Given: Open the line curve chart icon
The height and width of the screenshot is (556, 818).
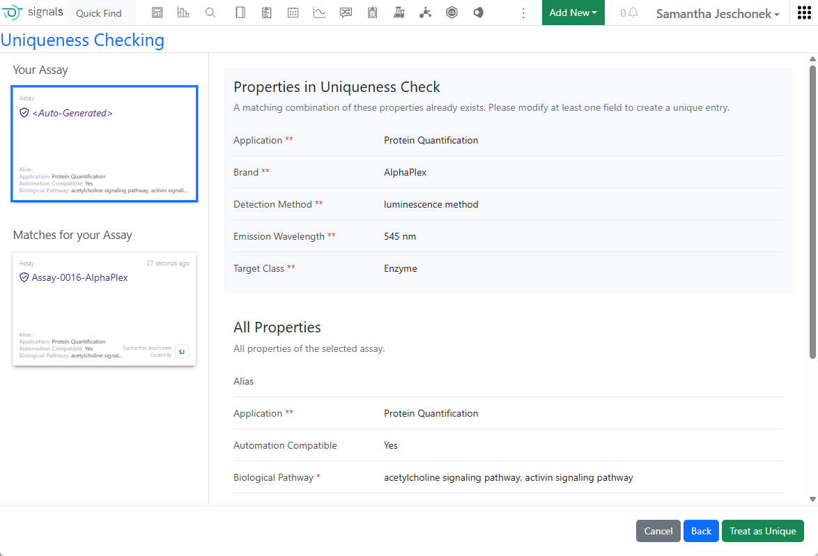Looking at the screenshot, I should point(319,13).
